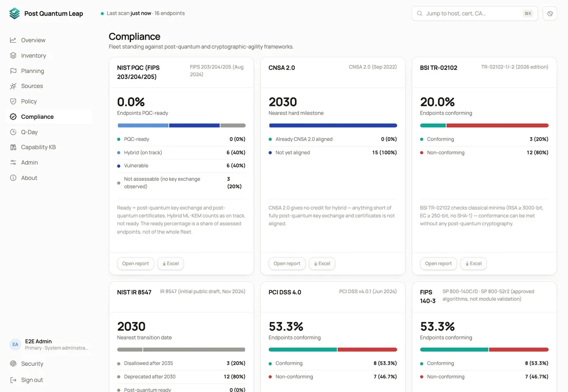Click the BSI TR-02102 conformance bar

pos(484,125)
